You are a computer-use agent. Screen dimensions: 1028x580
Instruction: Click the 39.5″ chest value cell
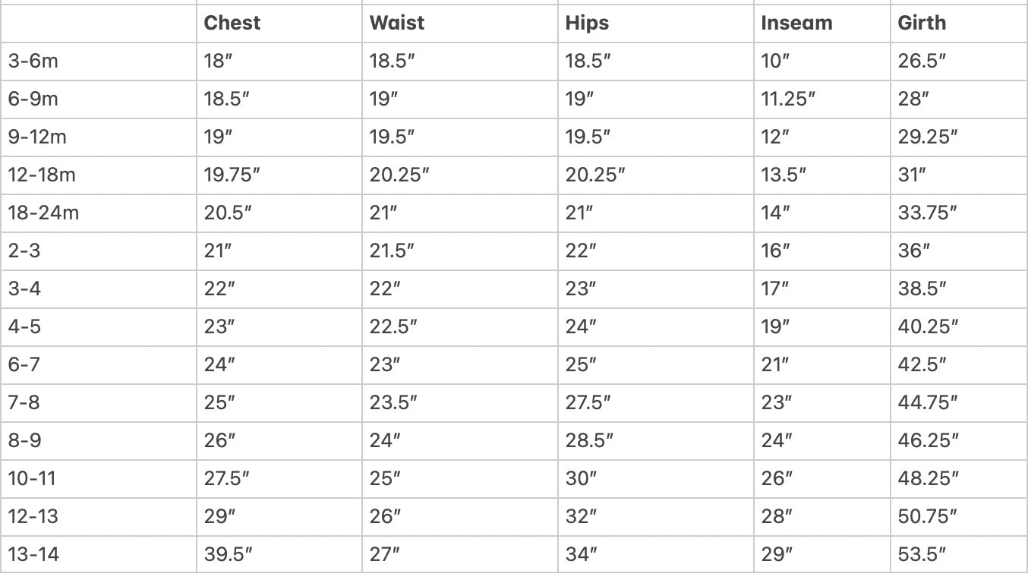pyautogui.click(x=228, y=554)
